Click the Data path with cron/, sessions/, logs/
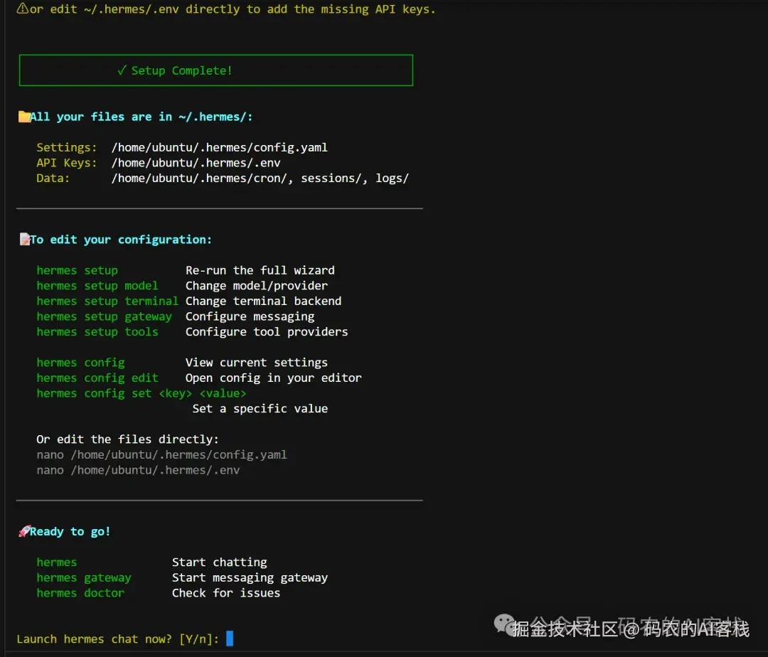Viewport: 768px width, 657px height. click(260, 178)
